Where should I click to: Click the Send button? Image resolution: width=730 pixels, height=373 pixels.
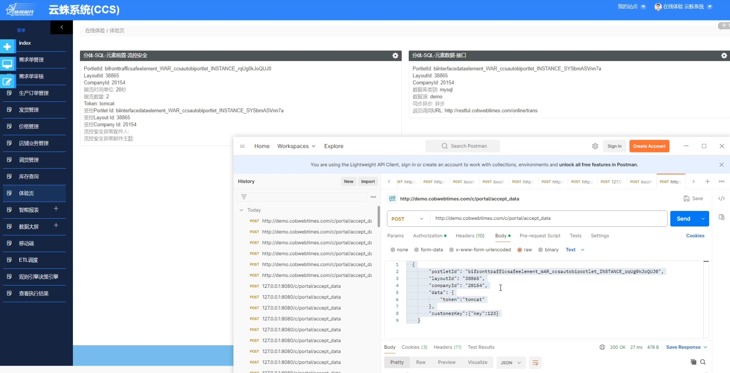[x=683, y=219]
